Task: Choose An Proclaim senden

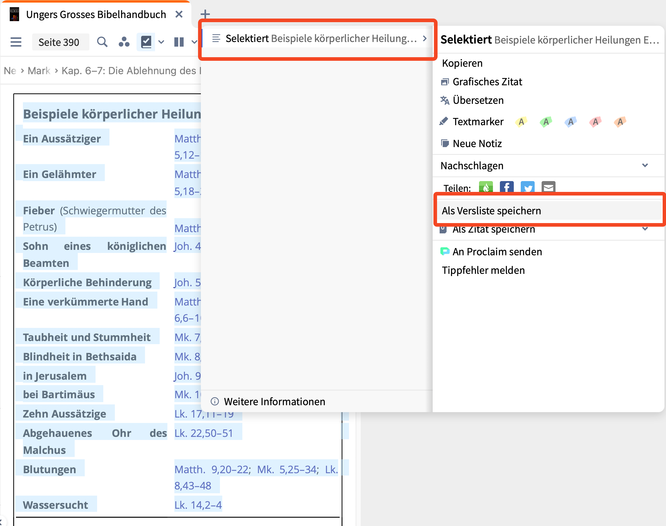Action: coord(497,252)
